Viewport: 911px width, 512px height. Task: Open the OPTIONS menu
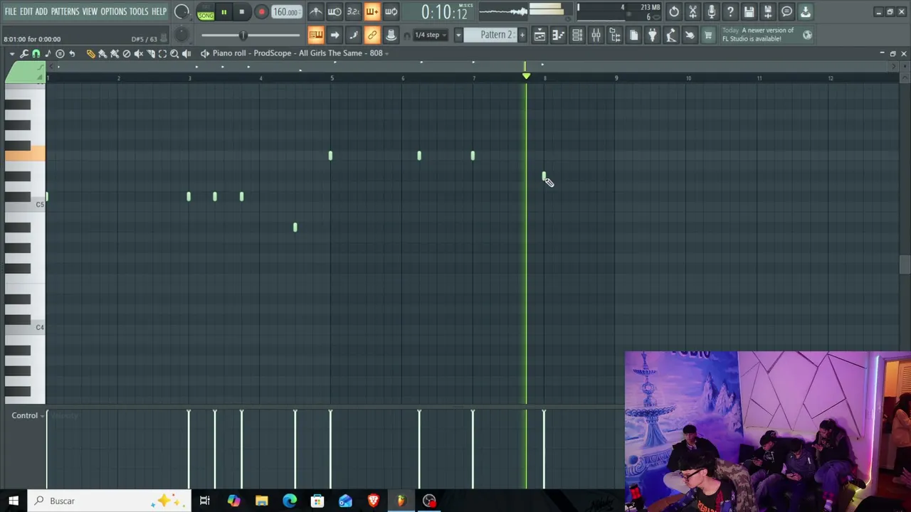(113, 11)
